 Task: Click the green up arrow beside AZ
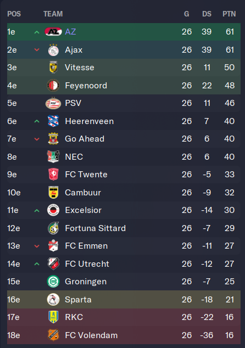pyautogui.click(x=37, y=32)
